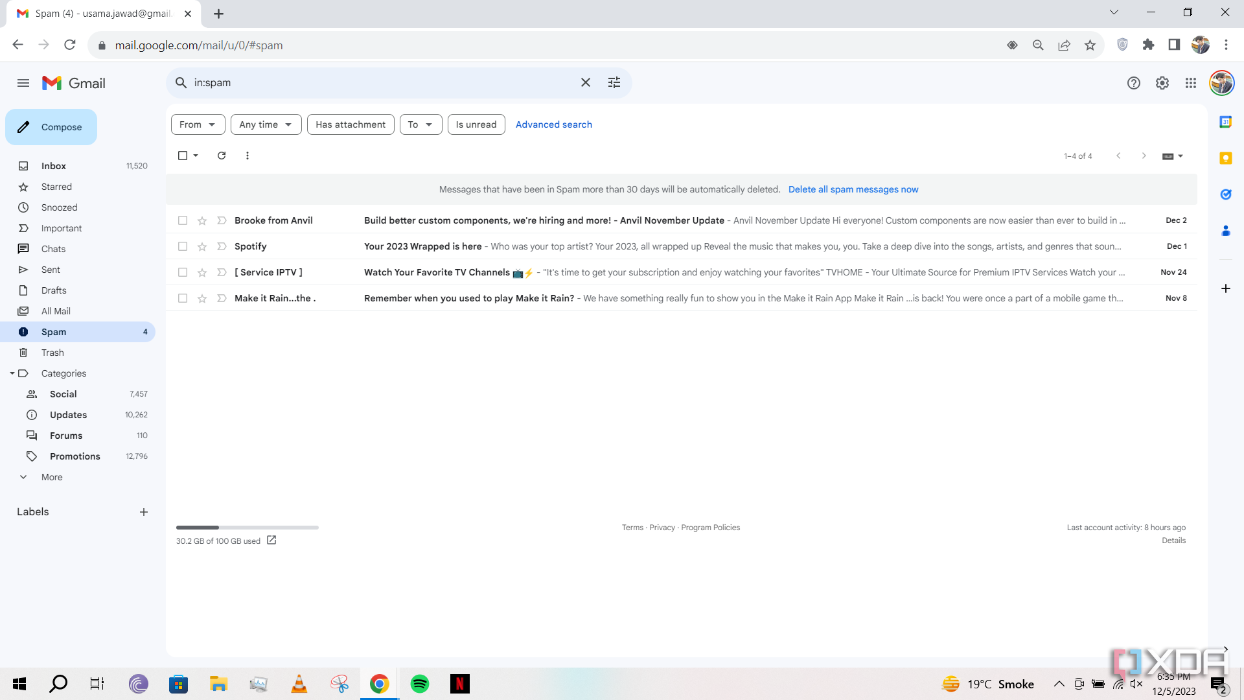Star the Make it Rain email

coord(202,299)
